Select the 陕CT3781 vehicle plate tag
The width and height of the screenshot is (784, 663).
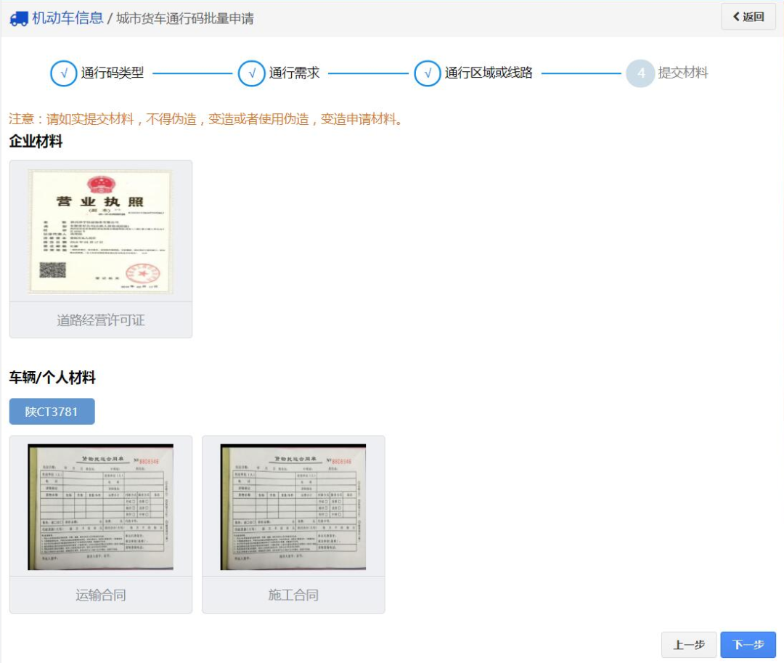coord(52,412)
